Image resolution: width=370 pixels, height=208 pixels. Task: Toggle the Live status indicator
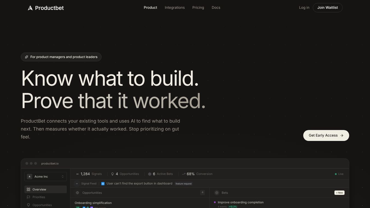click(x=339, y=174)
